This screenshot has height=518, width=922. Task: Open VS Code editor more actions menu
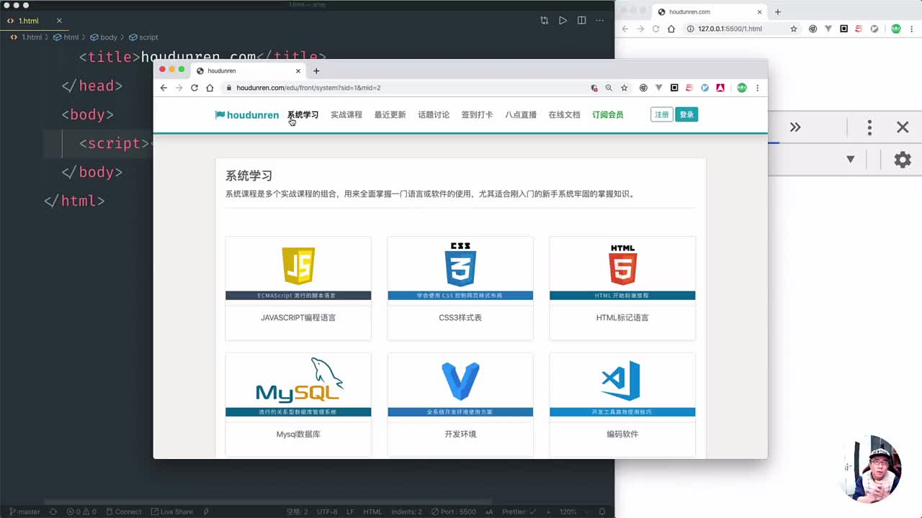click(599, 21)
